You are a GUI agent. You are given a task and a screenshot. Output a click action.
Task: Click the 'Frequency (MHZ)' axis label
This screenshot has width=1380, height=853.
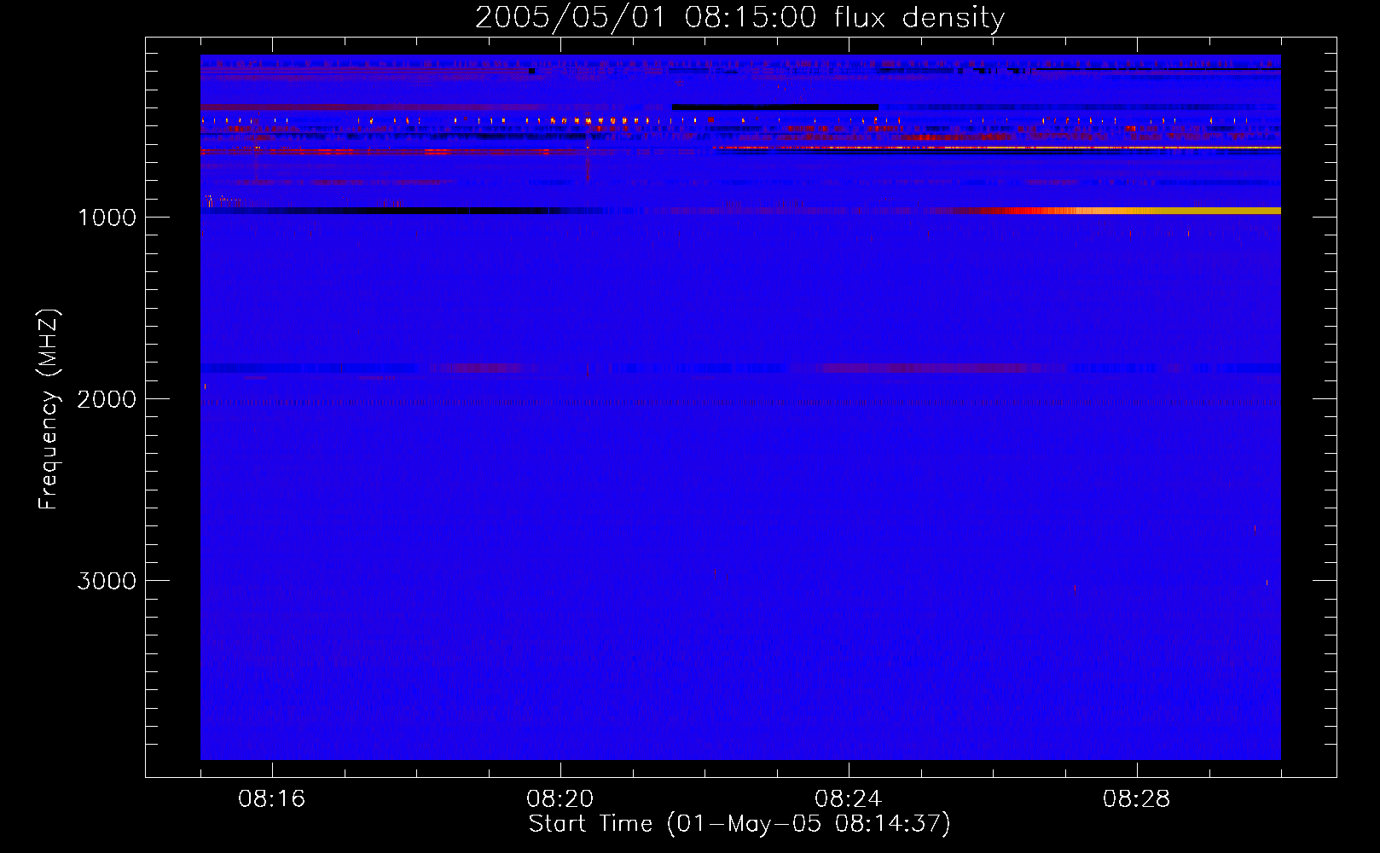49,409
